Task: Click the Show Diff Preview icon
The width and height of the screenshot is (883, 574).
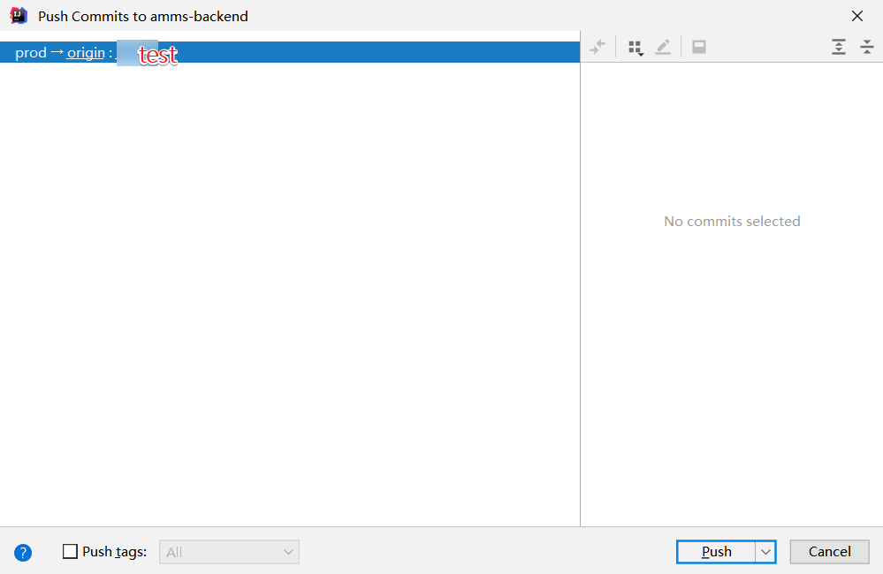Action: [x=699, y=46]
